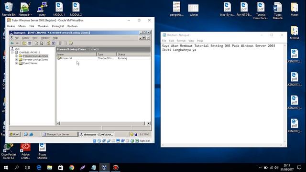The image size is (306, 172).
Task: Click the VirtualBox icon on the taskbar
Action: pyautogui.click(x=104, y=168)
